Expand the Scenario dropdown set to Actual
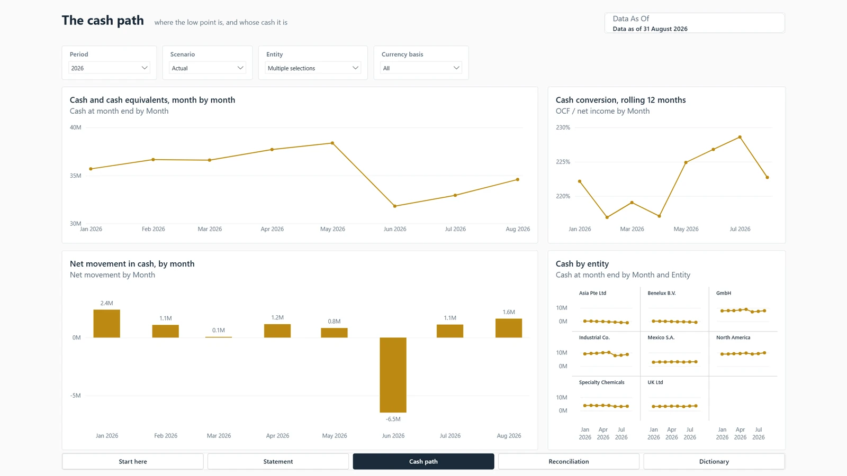The height and width of the screenshot is (476, 847). [x=208, y=68]
